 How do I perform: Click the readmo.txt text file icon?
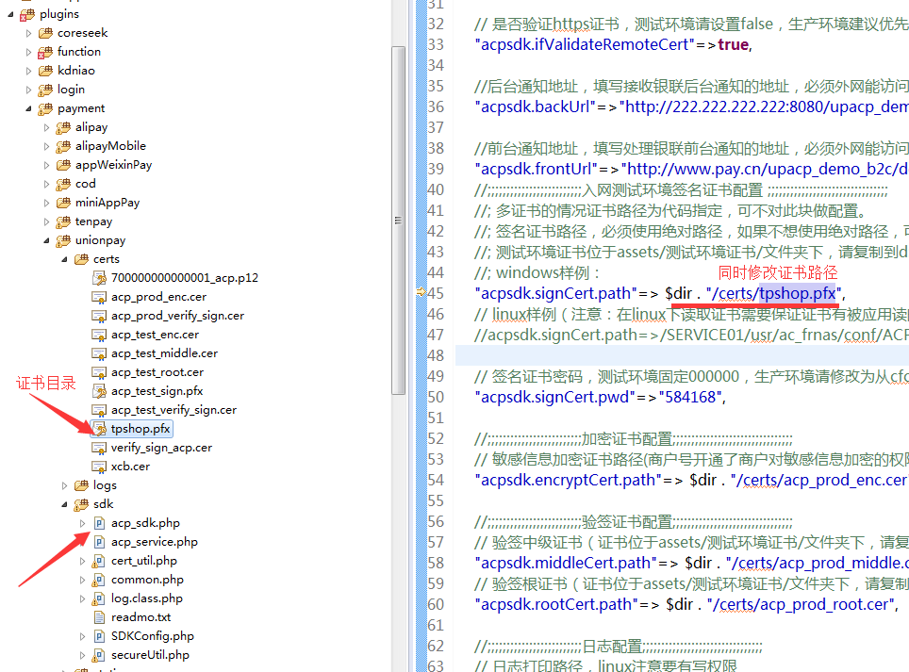click(x=99, y=617)
